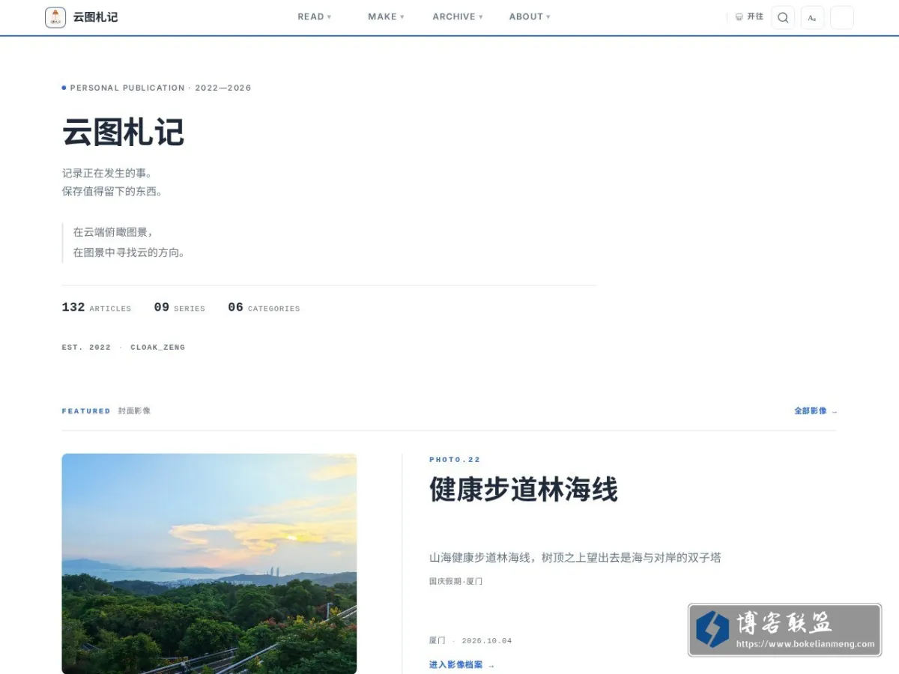899x674 pixels.
Task: Click the FEATURED 封面影像 section label
Action: click(106, 411)
